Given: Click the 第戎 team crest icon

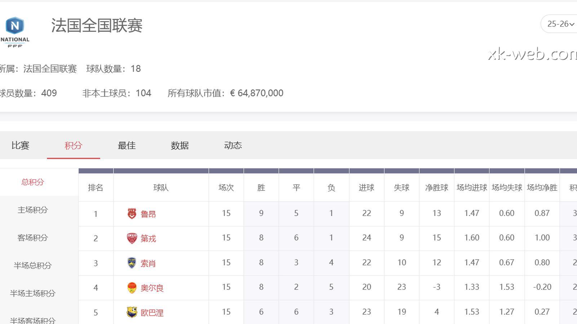Looking at the screenshot, I should coord(132,238).
